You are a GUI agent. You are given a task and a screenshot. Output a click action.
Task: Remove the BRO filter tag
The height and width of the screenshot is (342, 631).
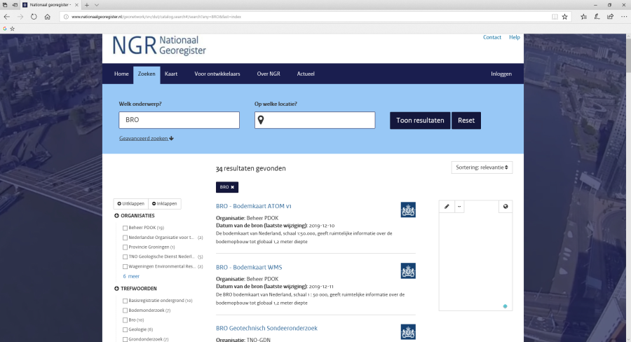point(232,187)
